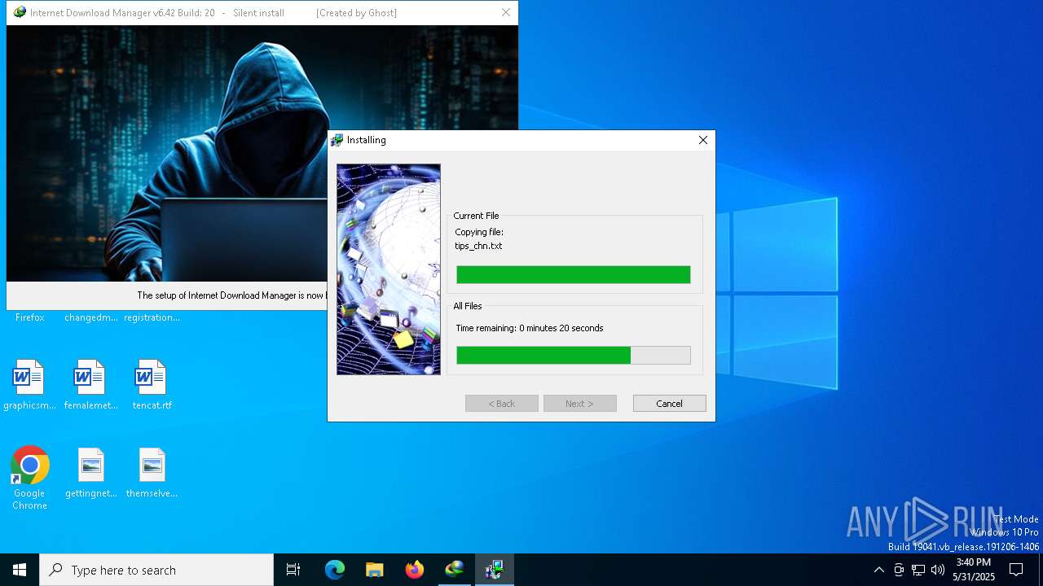Viewport: 1043px width, 586px height.
Task: Open Google Chrome desktop shortcut
Action: click(x=29, y=466)
